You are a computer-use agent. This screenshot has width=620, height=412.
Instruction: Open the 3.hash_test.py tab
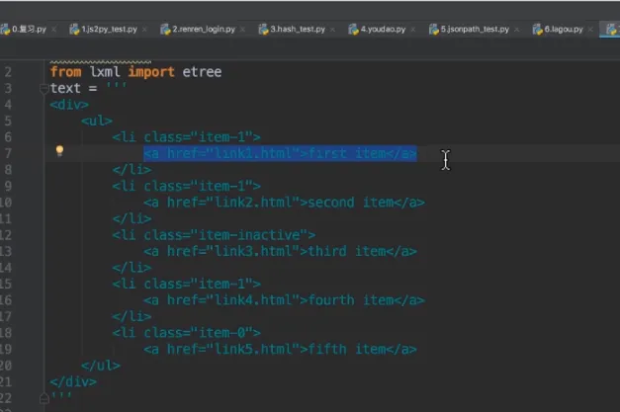click(x=297, y=30)
